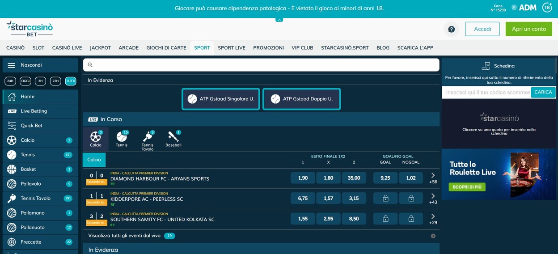
Task: Open SOUTHERN SAMITY FC - UNITED KOLKATA SC match
Action: pos(162,220)
